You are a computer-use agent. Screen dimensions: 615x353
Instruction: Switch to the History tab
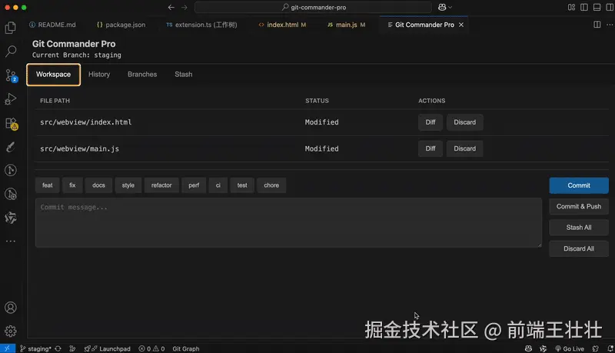point(99,75)
